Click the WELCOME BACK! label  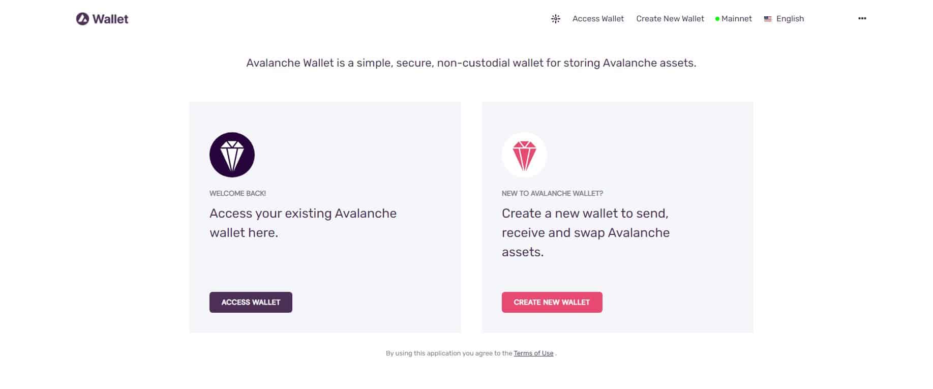coord(237,194)
